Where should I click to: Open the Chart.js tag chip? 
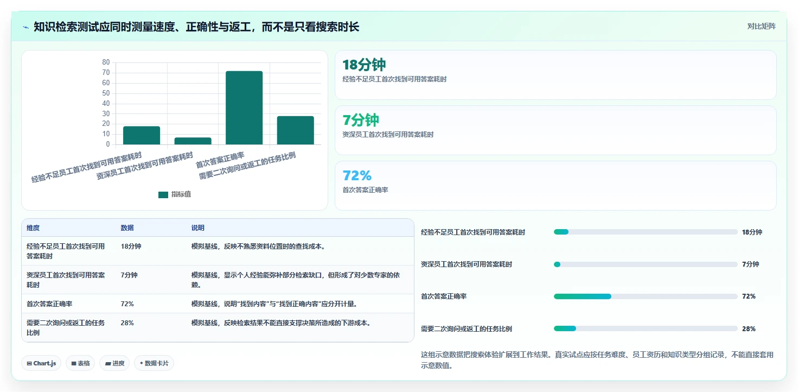click(x=41, y=363)
